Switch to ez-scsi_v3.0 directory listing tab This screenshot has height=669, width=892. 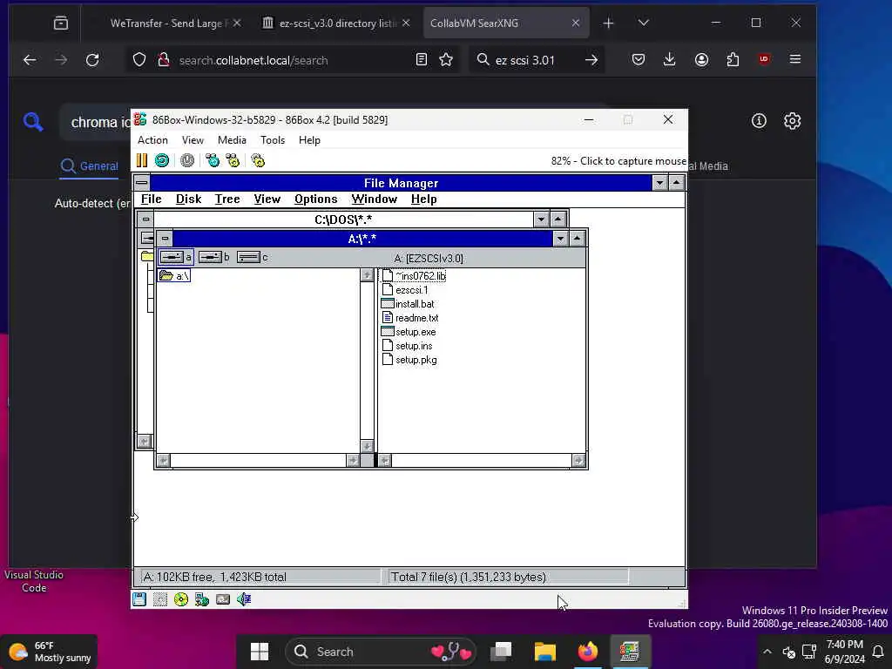click(x=336, y=24)
